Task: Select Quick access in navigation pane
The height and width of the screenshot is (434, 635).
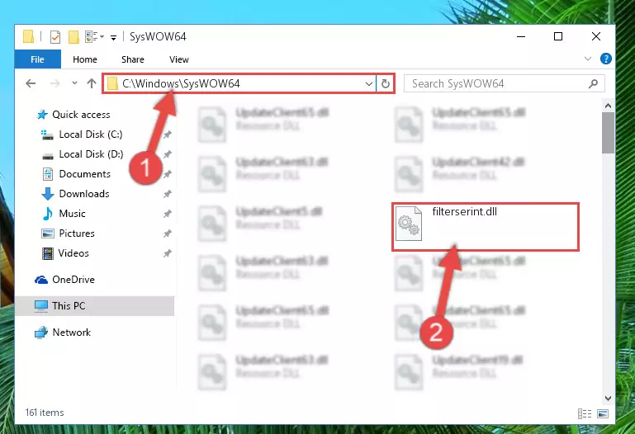Action: click(81, 115)
